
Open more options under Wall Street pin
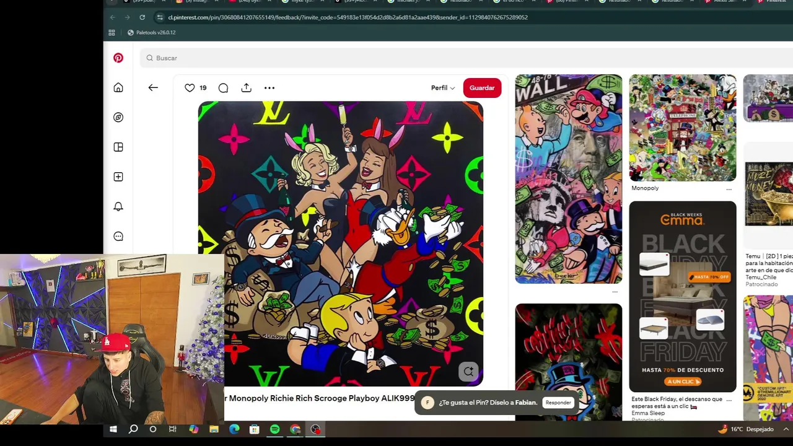pyautogui.click(x=615, y=291)
